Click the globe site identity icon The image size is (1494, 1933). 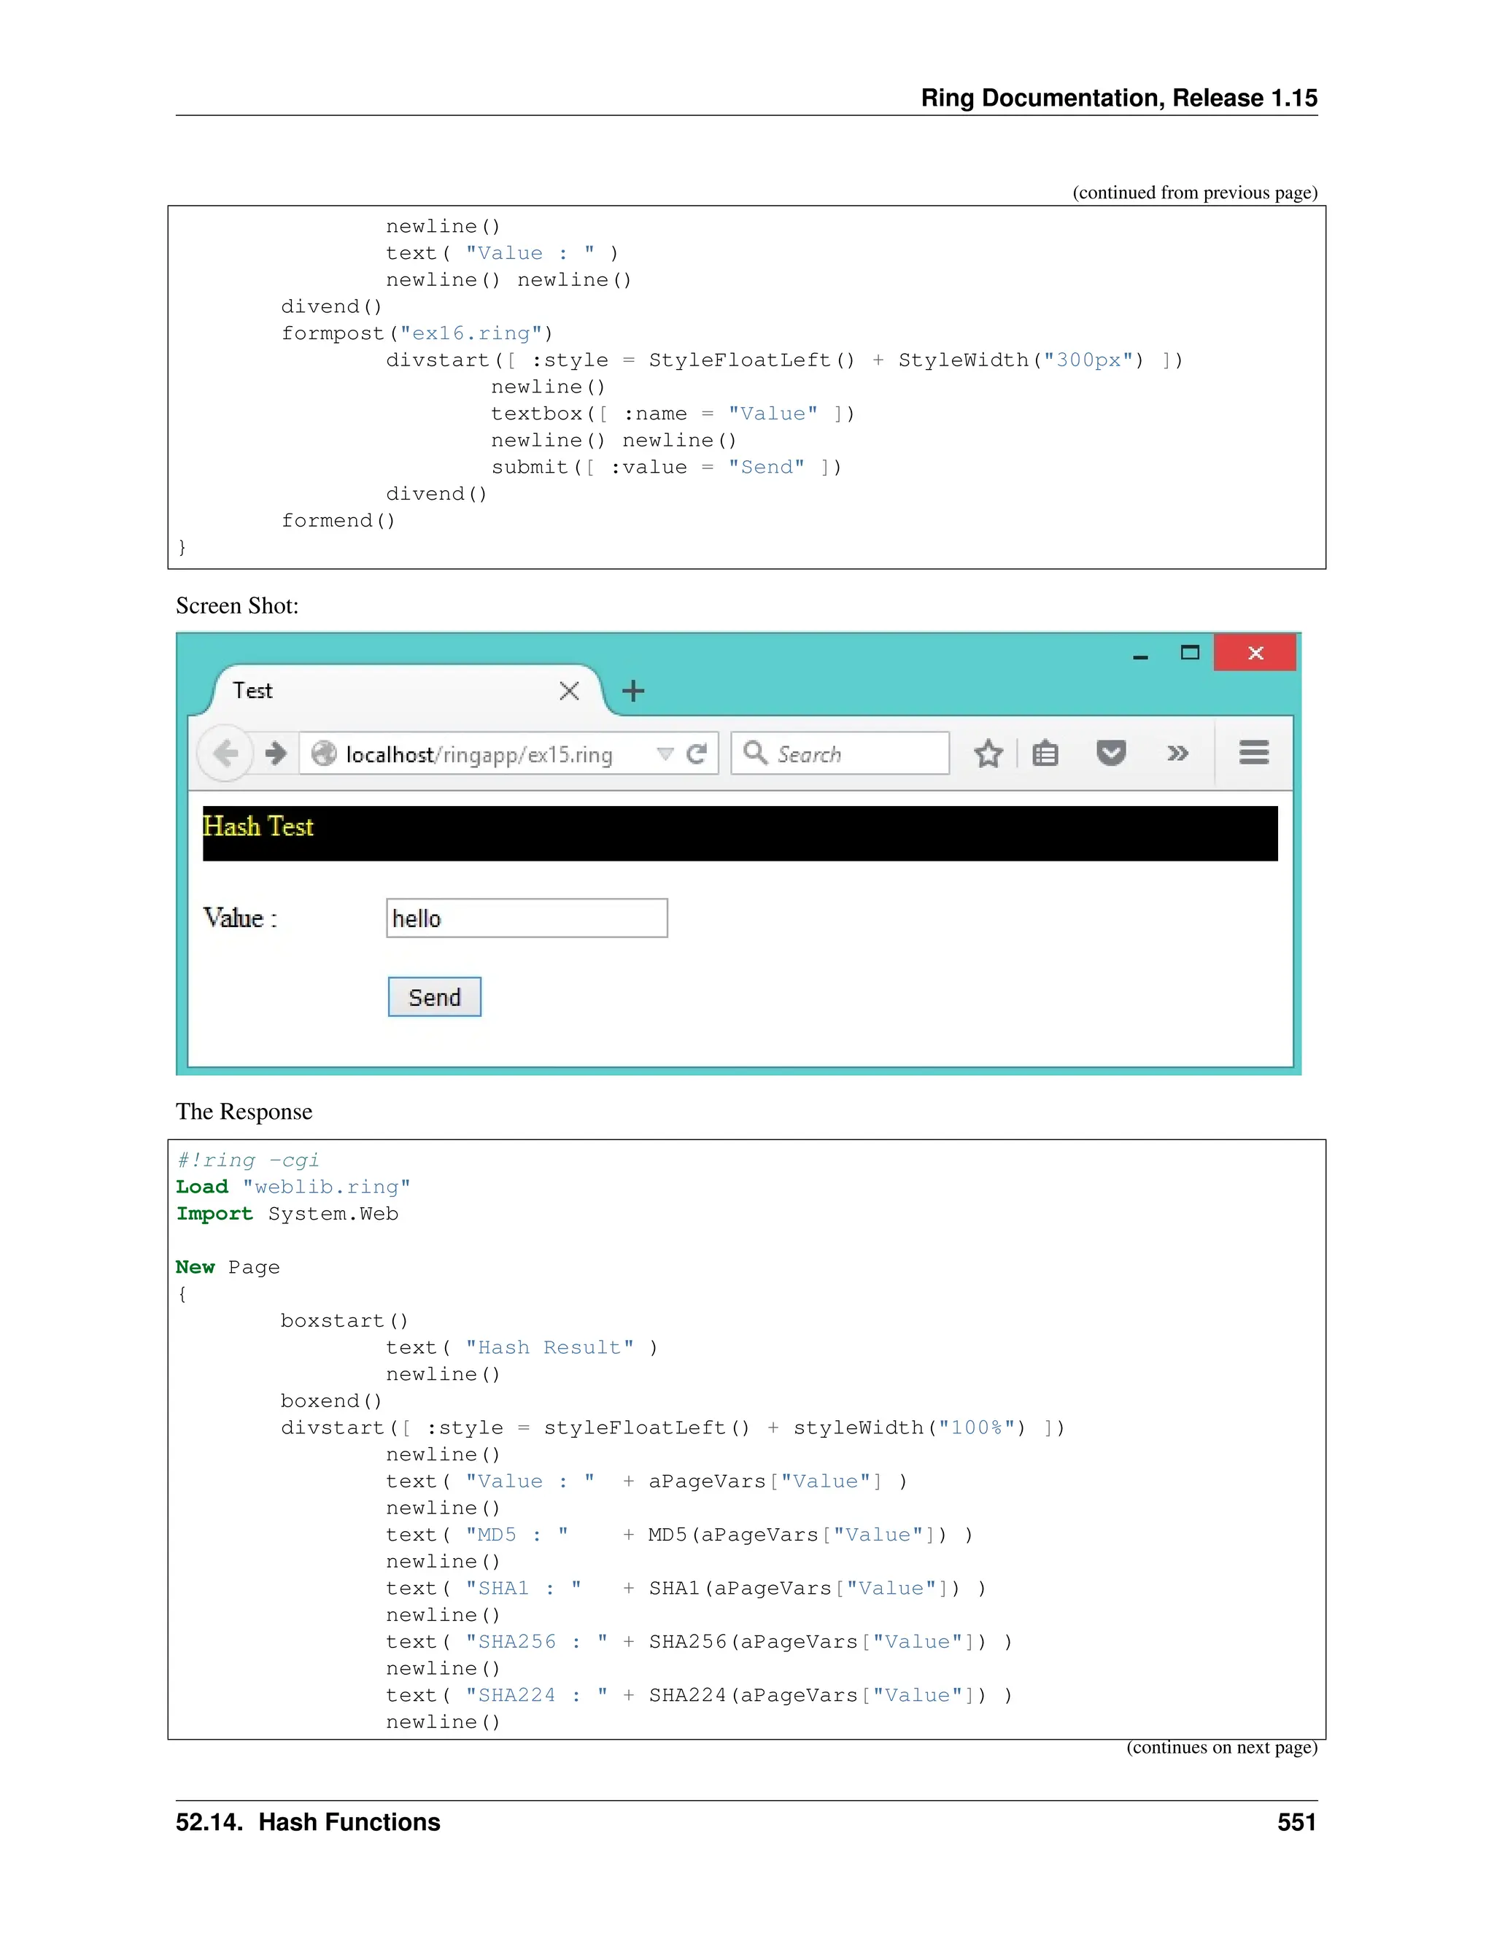click(x=324, y=754)
